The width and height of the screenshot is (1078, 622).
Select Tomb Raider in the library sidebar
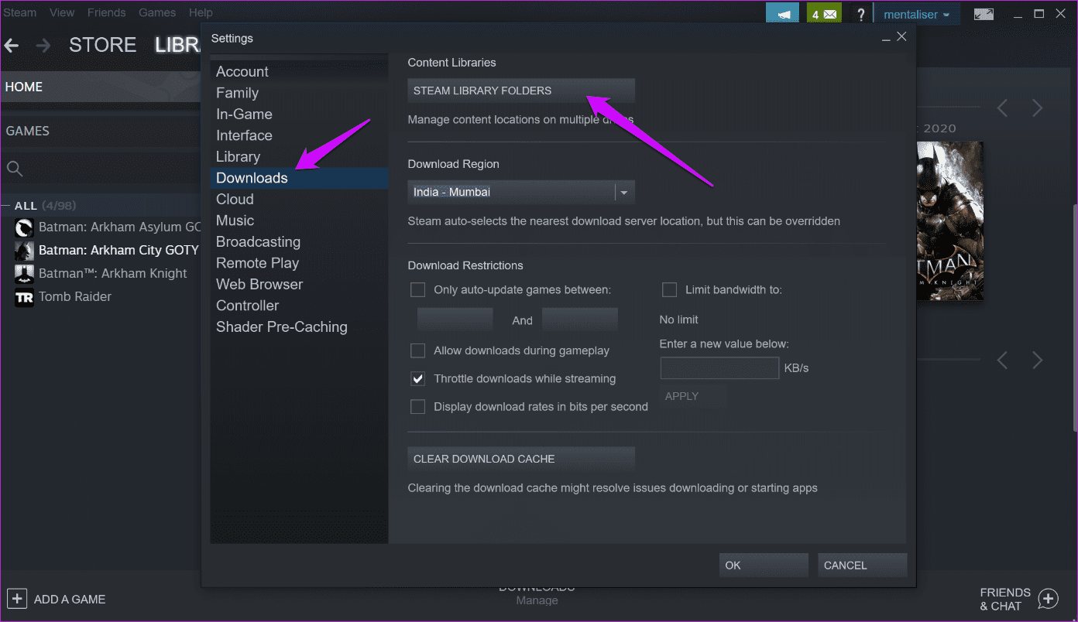click(75, 296)
